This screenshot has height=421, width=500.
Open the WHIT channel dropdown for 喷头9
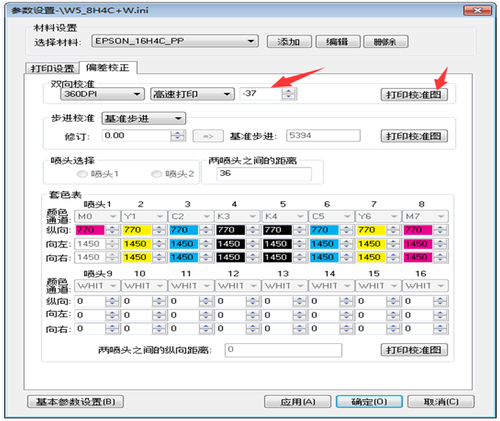coord(97,286)
